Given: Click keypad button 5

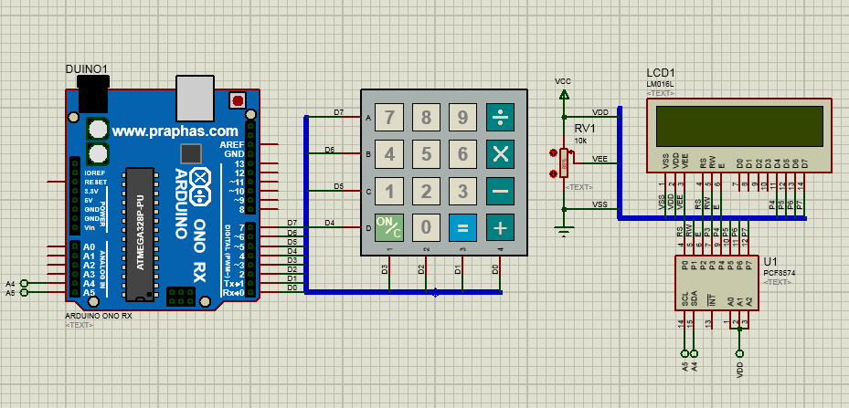Looking at the screenshot, I should (426, 154).
